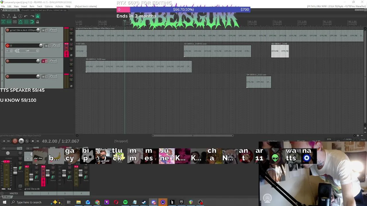Open FX chain on track 4
Viewport: 367px width, 206px height.
44,77
